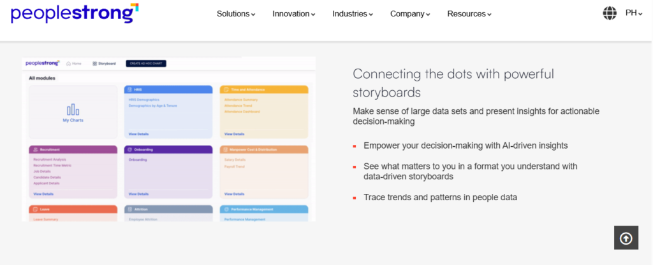
Task: Open the Job Details link
Action: 41,172
